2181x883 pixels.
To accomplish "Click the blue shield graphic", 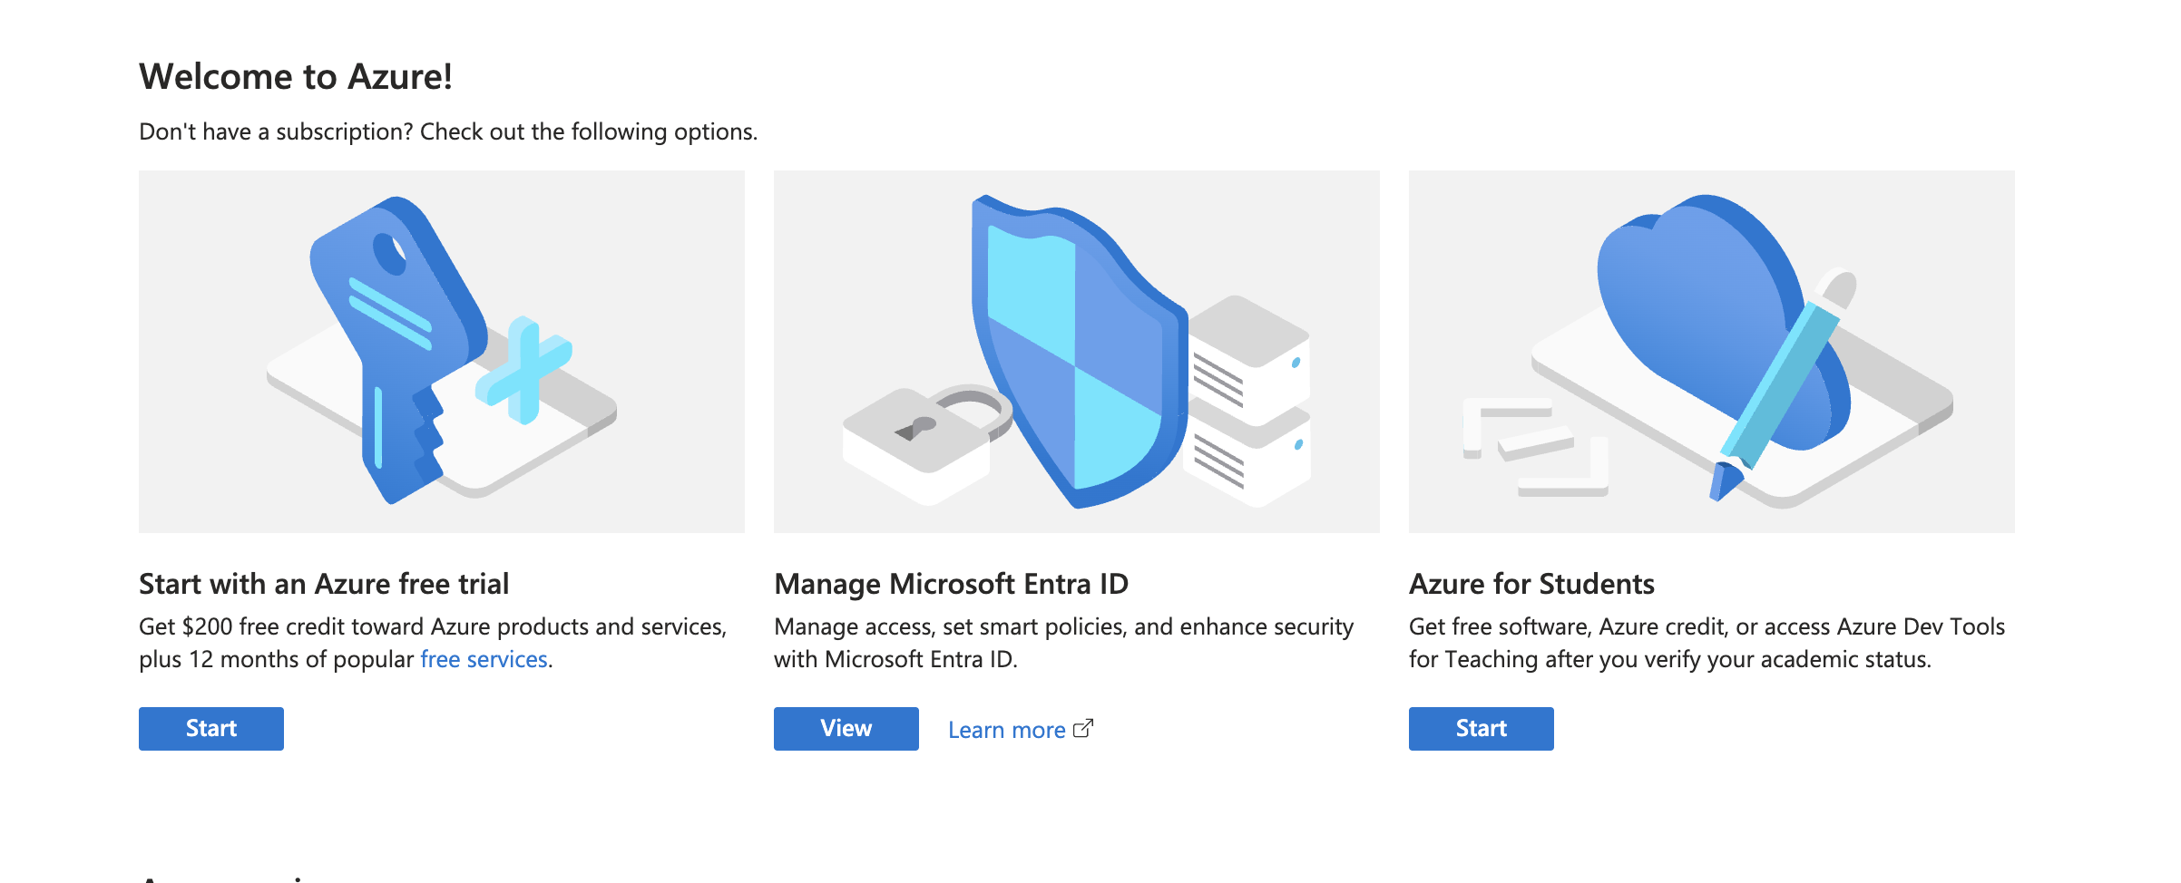I will pos(1075,354).
